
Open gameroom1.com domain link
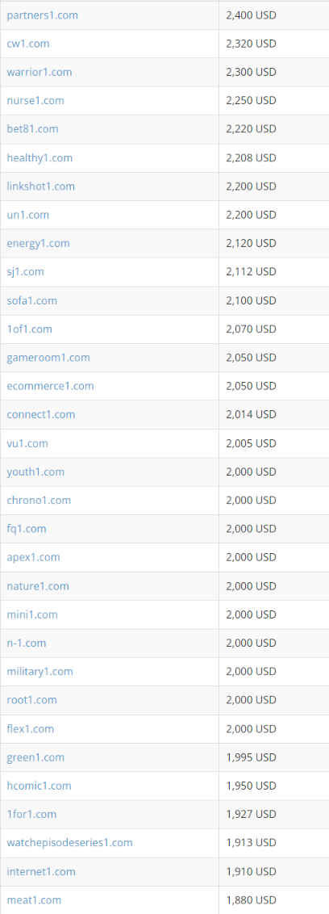point(48,358)
